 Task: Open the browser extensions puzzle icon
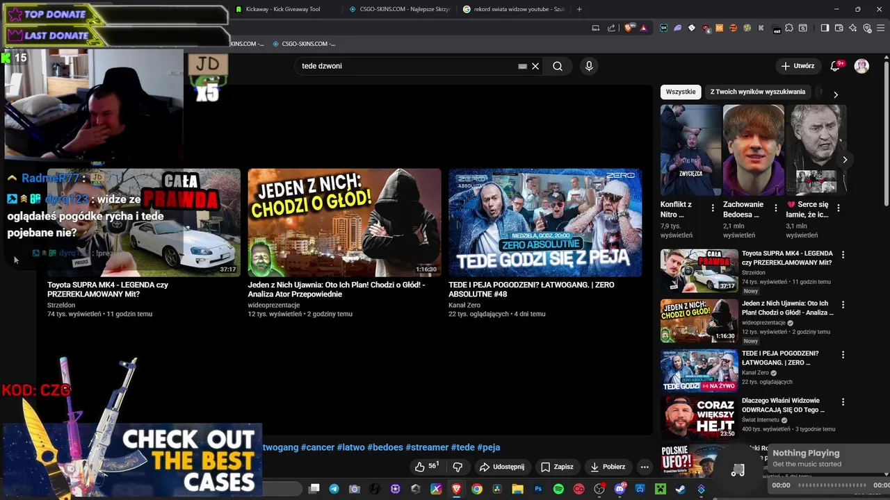click(789, 28)
